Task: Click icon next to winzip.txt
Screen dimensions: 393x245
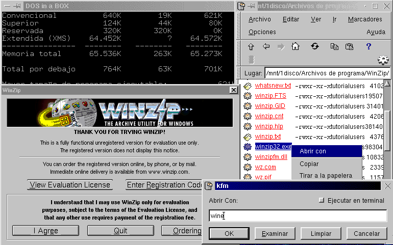Action: pyautogui.click(x=248, y=137)
